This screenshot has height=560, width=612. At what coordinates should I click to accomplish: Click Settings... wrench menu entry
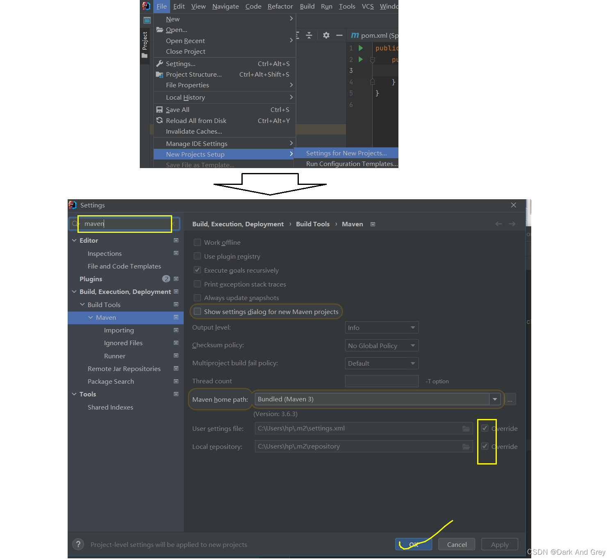pos(224,64)
